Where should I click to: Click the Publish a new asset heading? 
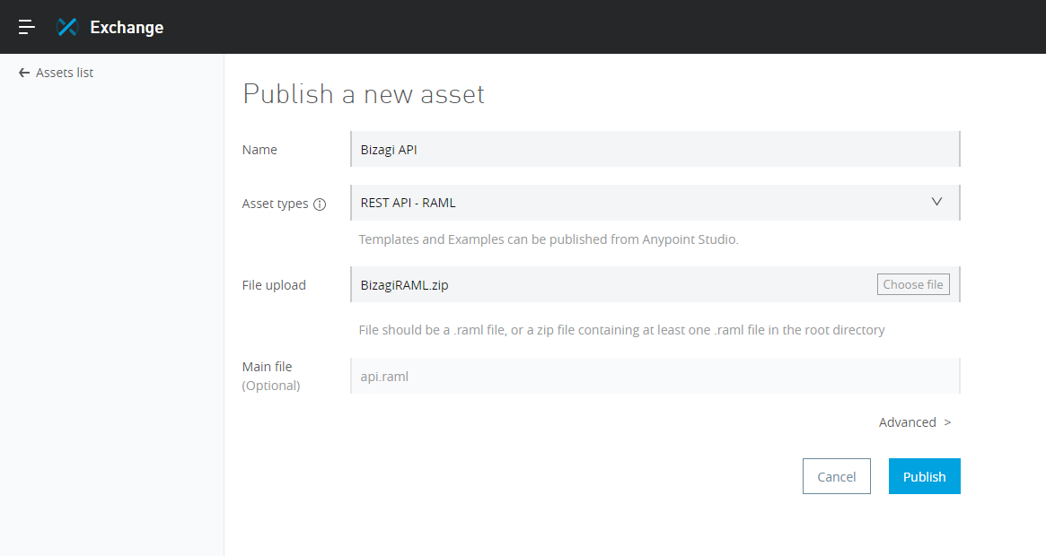pyautogui.click(x=364, y=94)
